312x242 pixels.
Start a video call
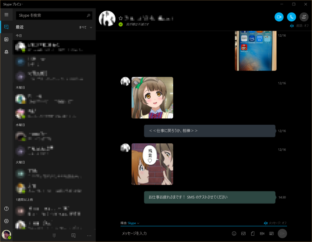[x=279, y=17]
